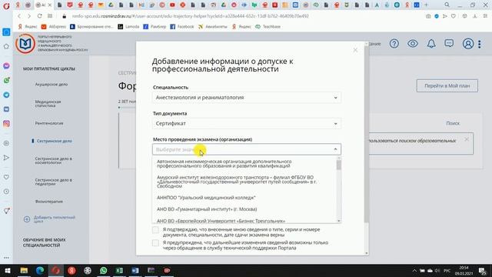Screen dimensions: 492x277
Task: Open Telegram in browser sidebar
Action: tap(6, 95)
